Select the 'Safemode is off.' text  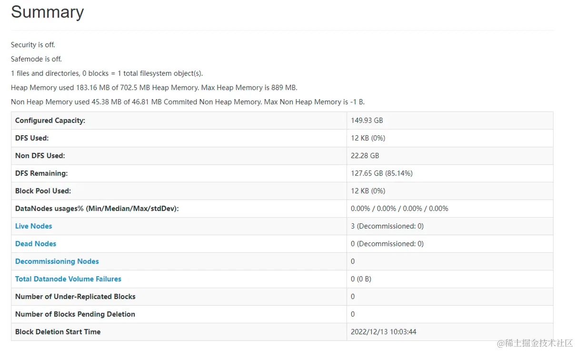point(36,59)
